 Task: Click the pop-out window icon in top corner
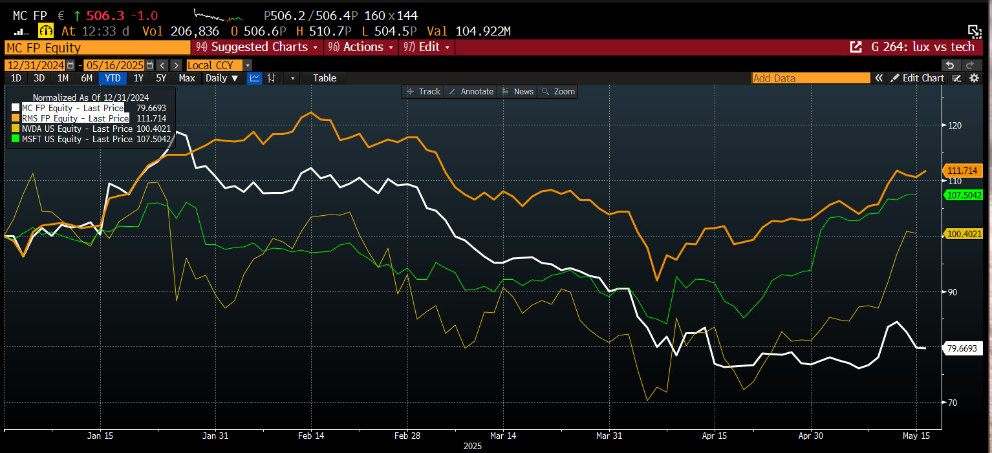[974, 30]
